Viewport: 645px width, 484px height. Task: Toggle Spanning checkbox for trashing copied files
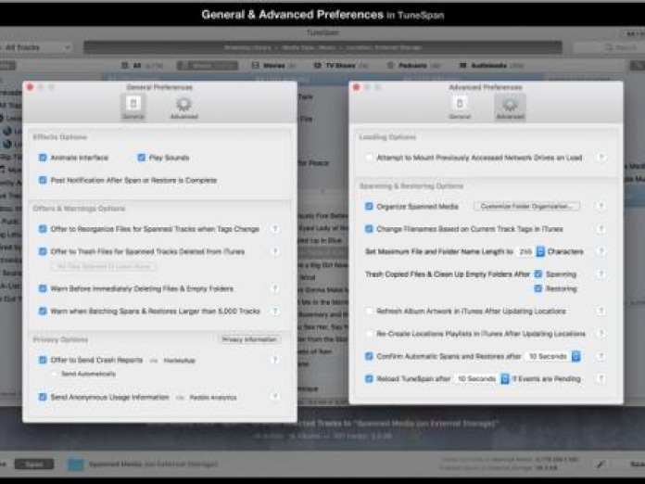(538, 274)
